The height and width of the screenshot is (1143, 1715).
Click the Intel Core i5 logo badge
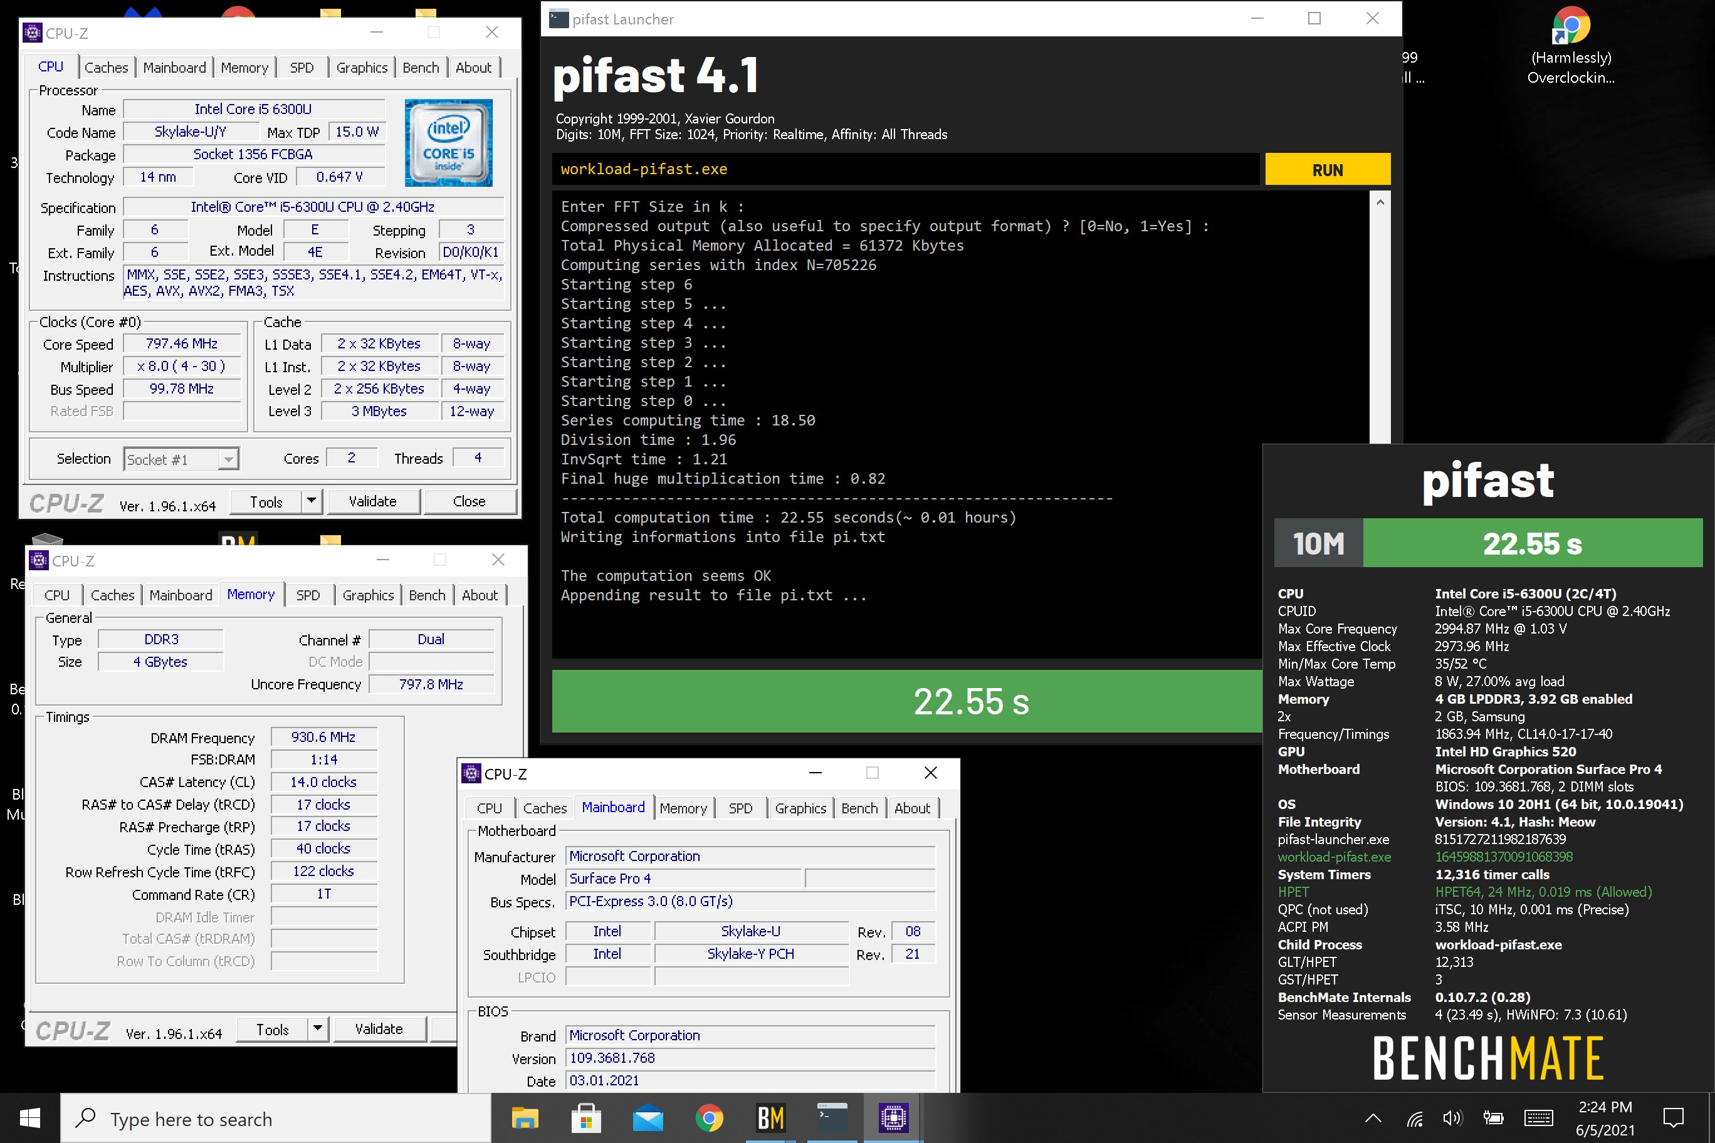(x=448, y=143)
